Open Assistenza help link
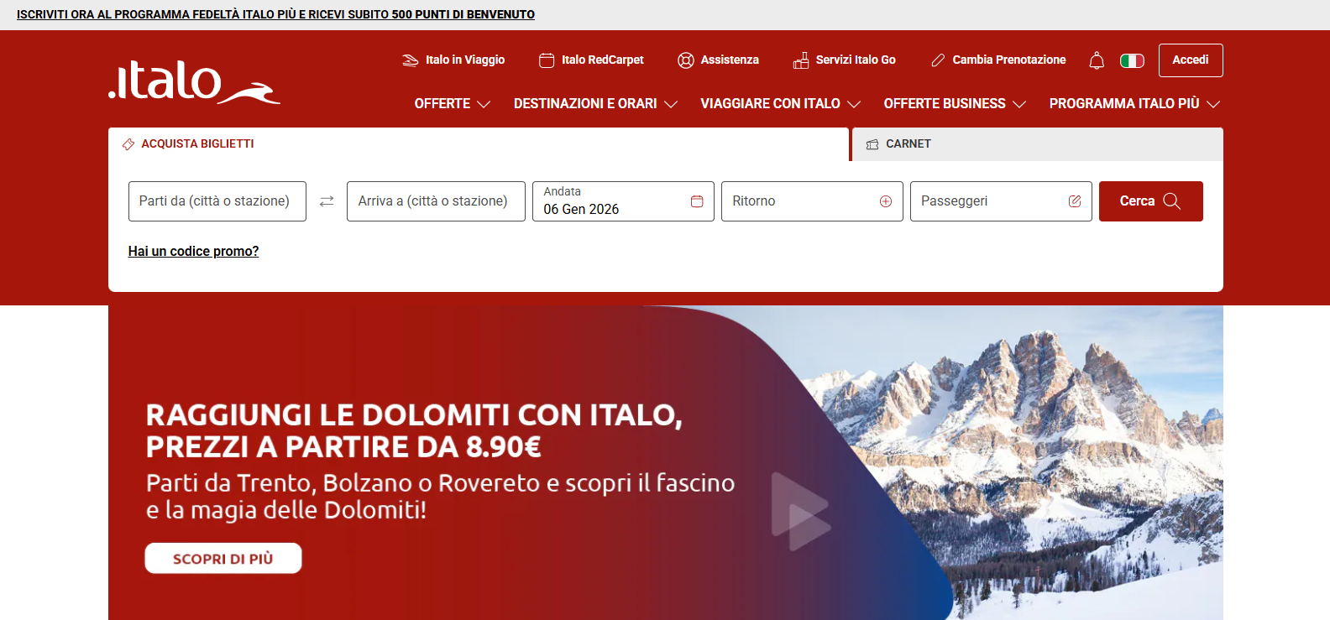 tap(719, 60)
